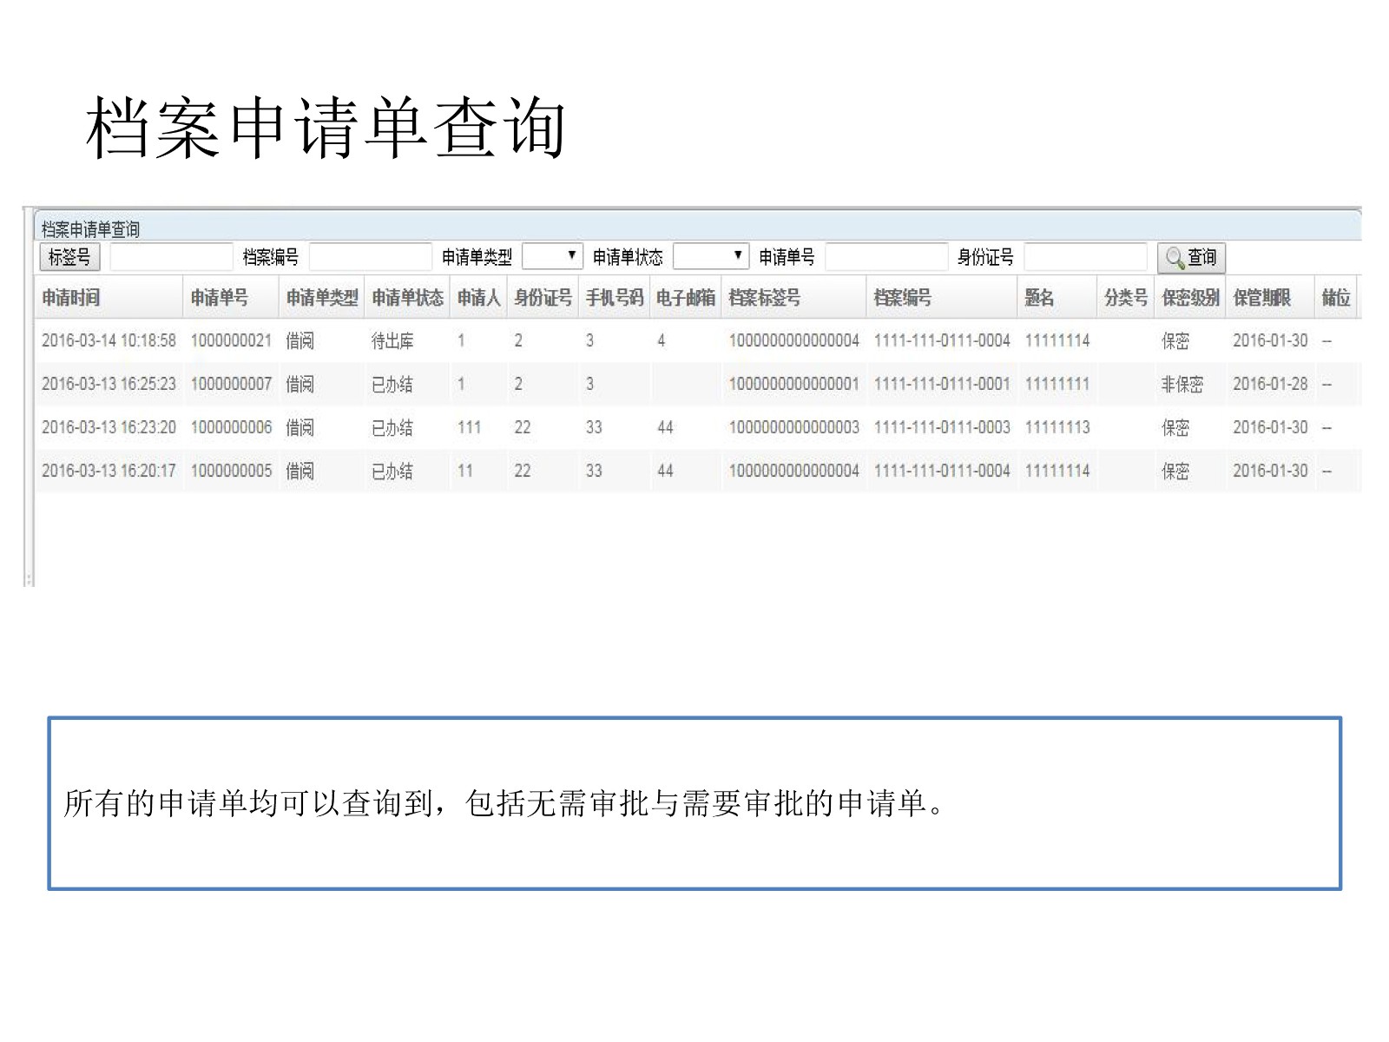Click the 查询 search button
The width and height of the screenshot is (1389, 1042).
pyautogui.click(x=1191, y=258)
